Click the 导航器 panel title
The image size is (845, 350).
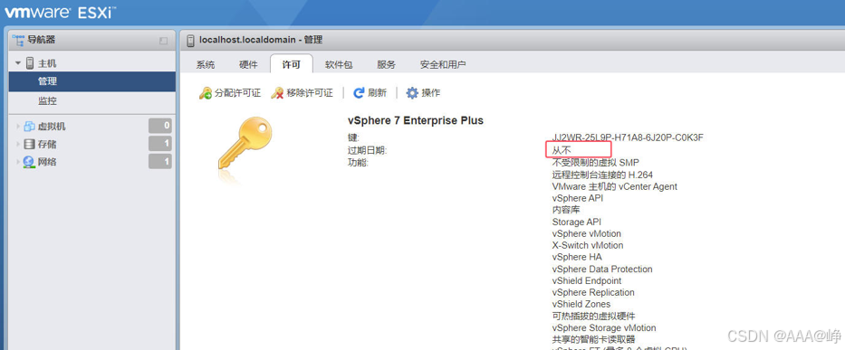click(x=42, y=40)
